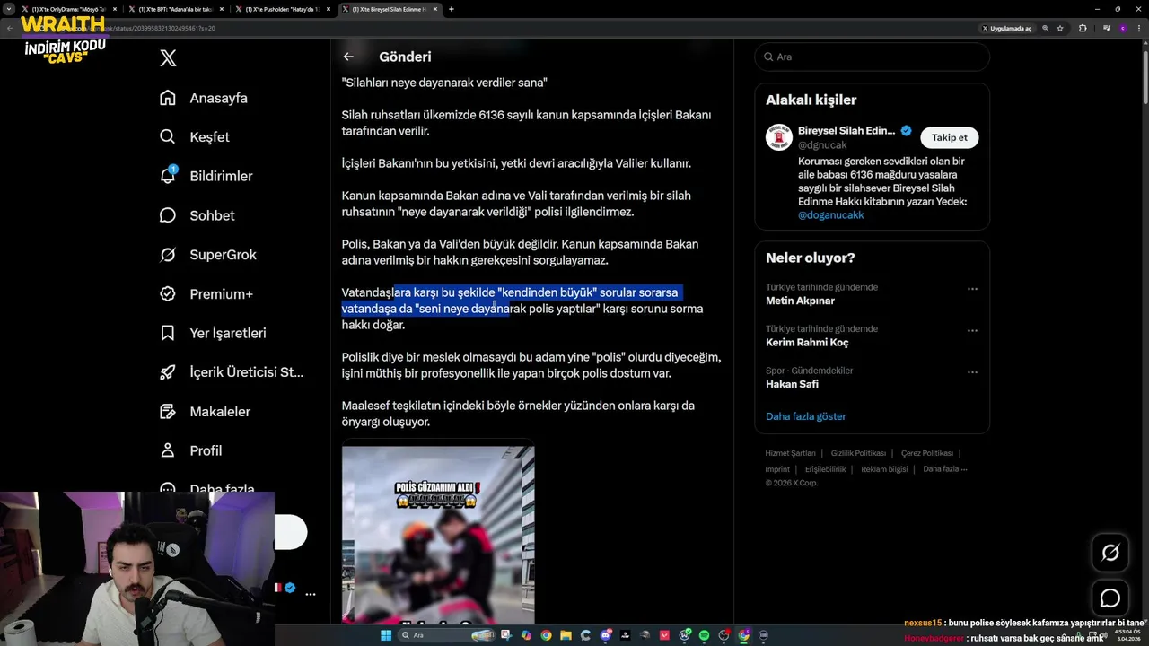Open Metin Akpınar trending topic

click(x=800, y=301)
